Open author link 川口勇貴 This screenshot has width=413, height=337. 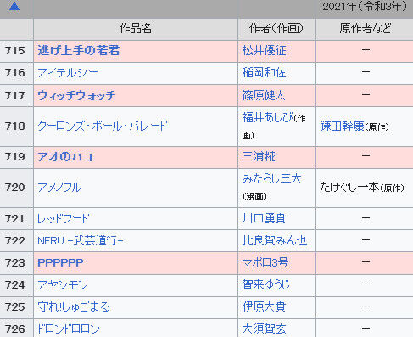(x=264, y=218)
